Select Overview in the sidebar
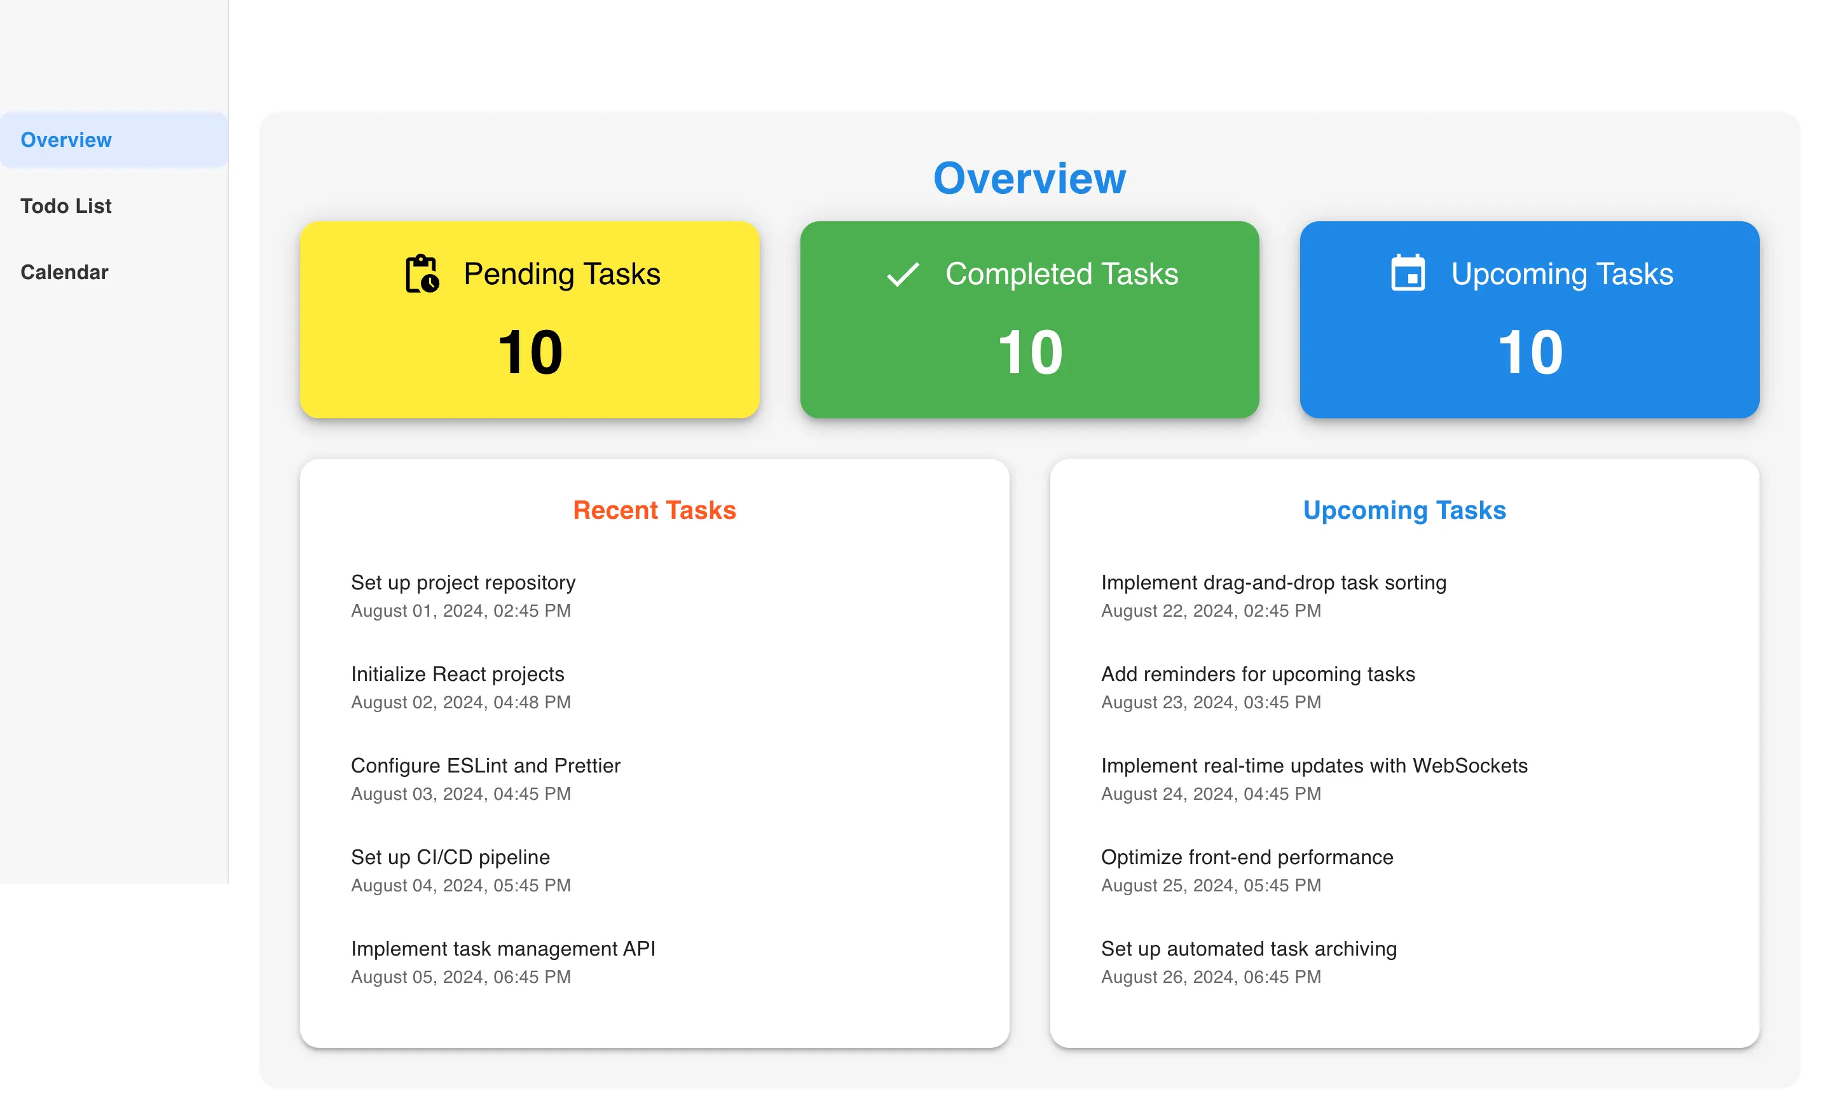1831x1119 pixels. [66, 140]
